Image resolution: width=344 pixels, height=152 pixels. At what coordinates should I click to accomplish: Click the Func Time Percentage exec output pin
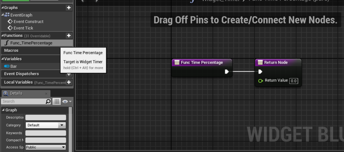coord(227,72)
